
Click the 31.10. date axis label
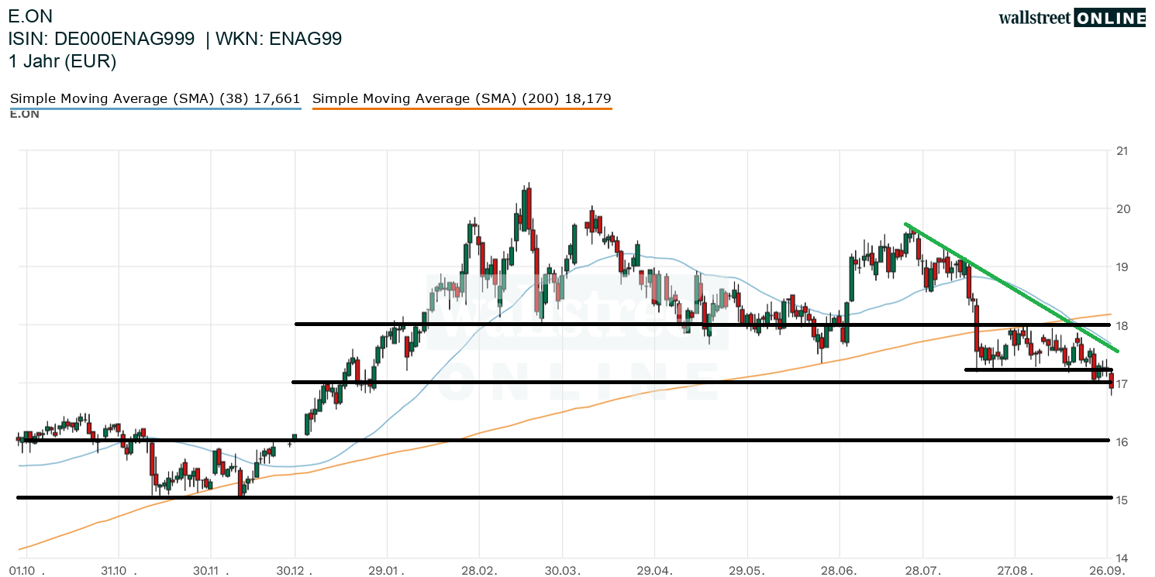pos(117,571)
